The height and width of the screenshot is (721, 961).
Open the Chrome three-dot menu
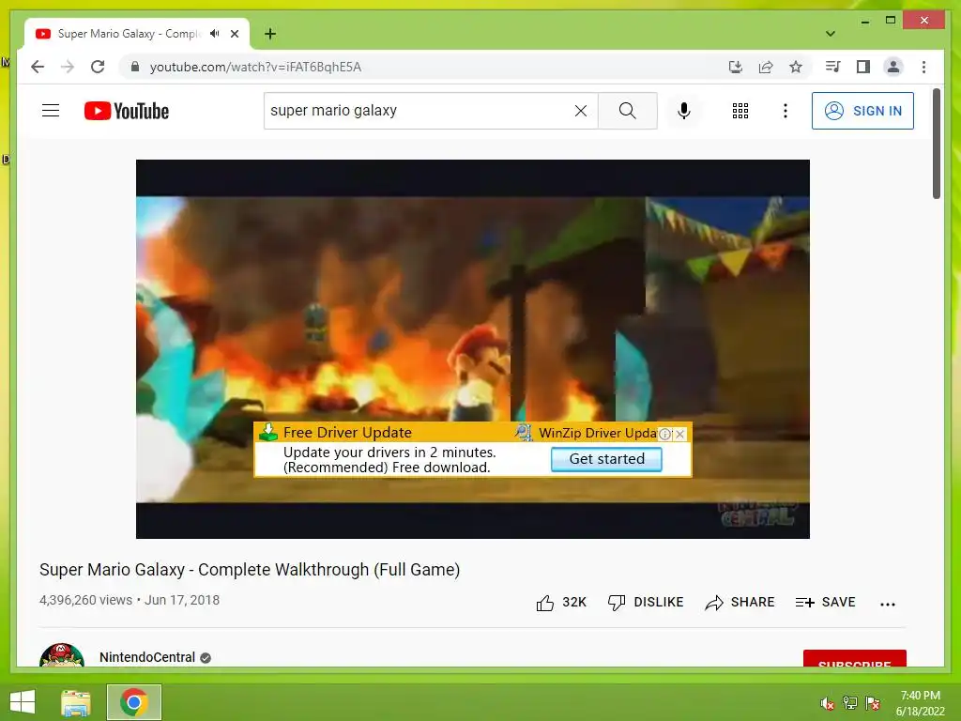click(x=923, y=67)
